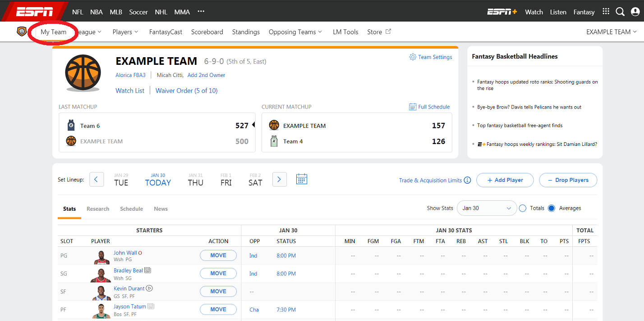The width and height of the screenshot is (644, 321).
Task: Advance to the next day with the right arrow
Action: click(279, 179)
